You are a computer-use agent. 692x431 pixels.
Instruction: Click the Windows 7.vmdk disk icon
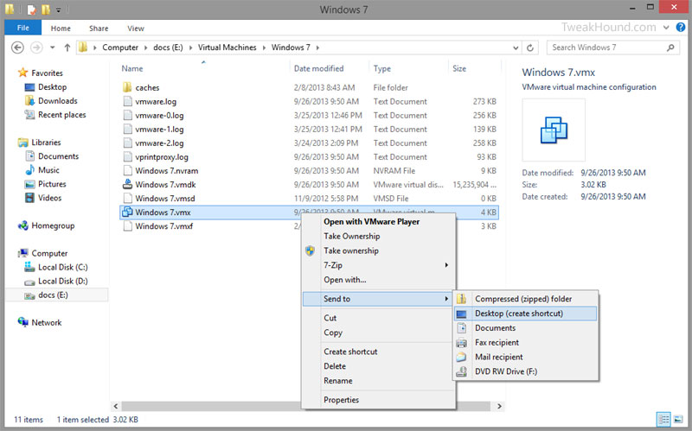pos(127,184)
